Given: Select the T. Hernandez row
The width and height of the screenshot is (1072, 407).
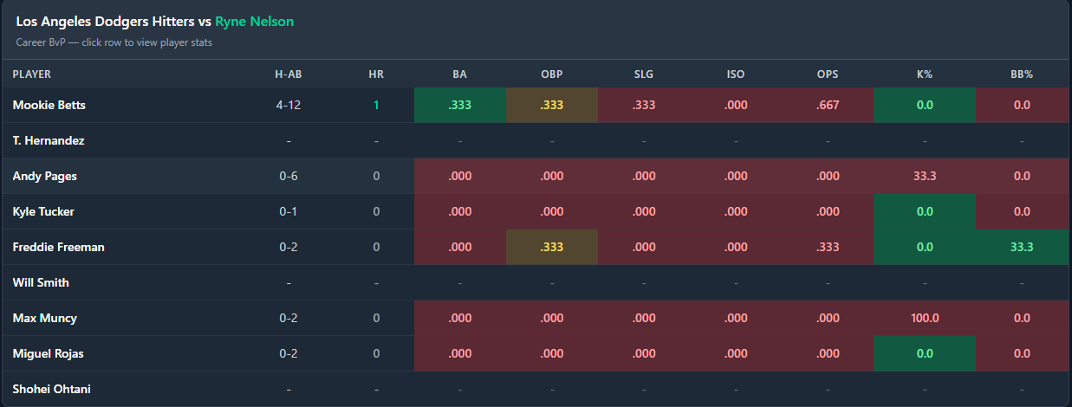Looking at the screenshot, I should (49, 140).
